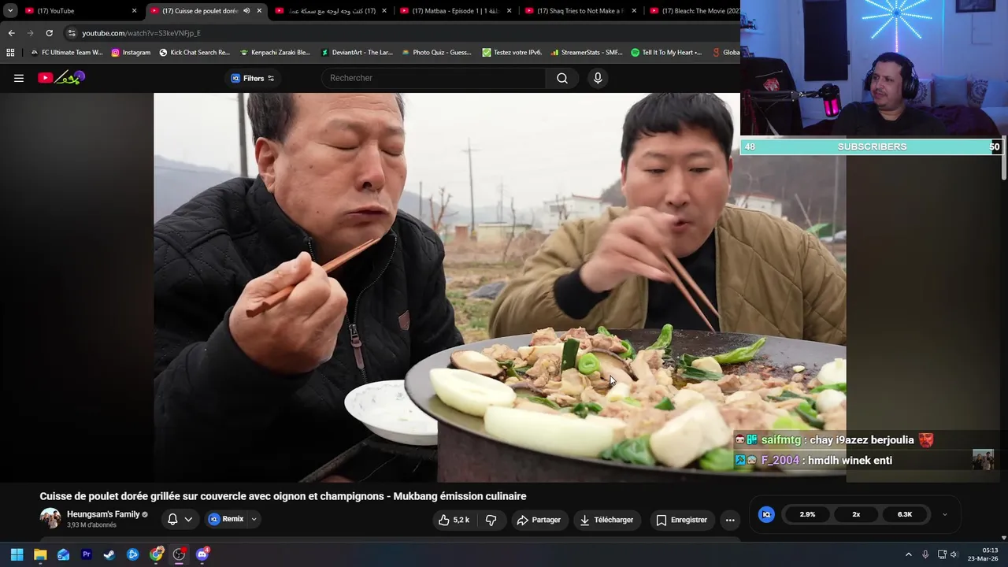Click Enregistrer to save the video
Image resolution: width=1008 pixels, height=567 pixels.
point(682,520)
